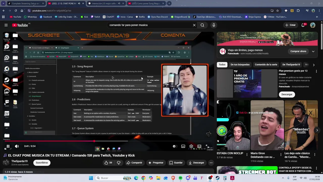The image size is (323, 182).
Task: Show more bookmarks with overflow chevron
Action: coord(317,17)
